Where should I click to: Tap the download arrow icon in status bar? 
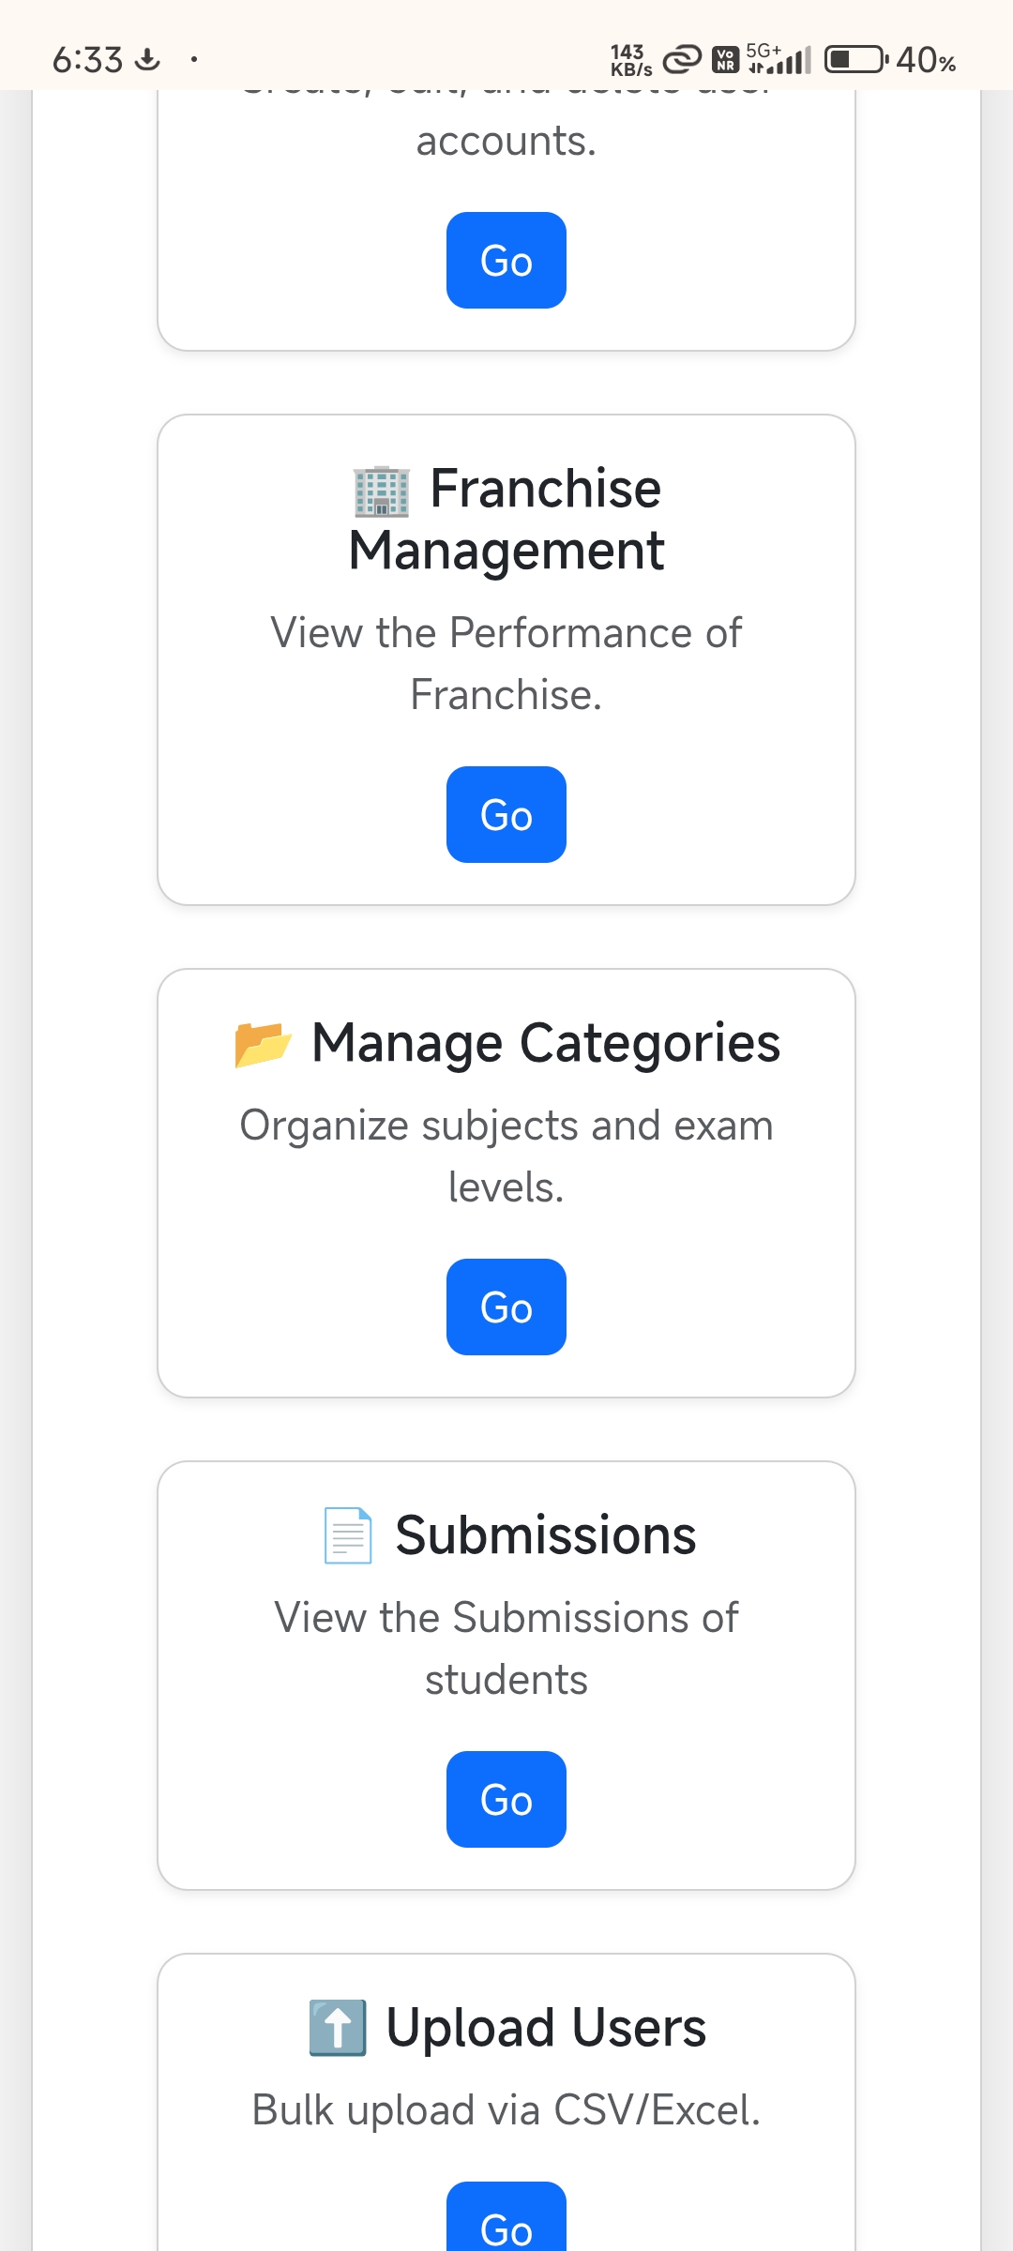[x=147, y=60]
